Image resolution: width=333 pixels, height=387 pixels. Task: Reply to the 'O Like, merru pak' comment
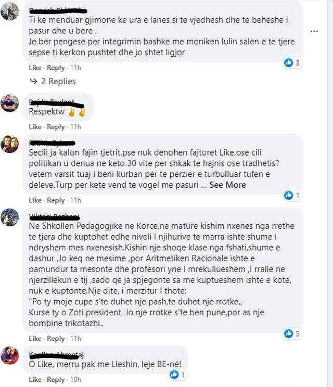click(x=56, y=380)
